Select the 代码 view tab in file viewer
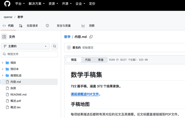 pyautogui.click(x=88, y=60)
